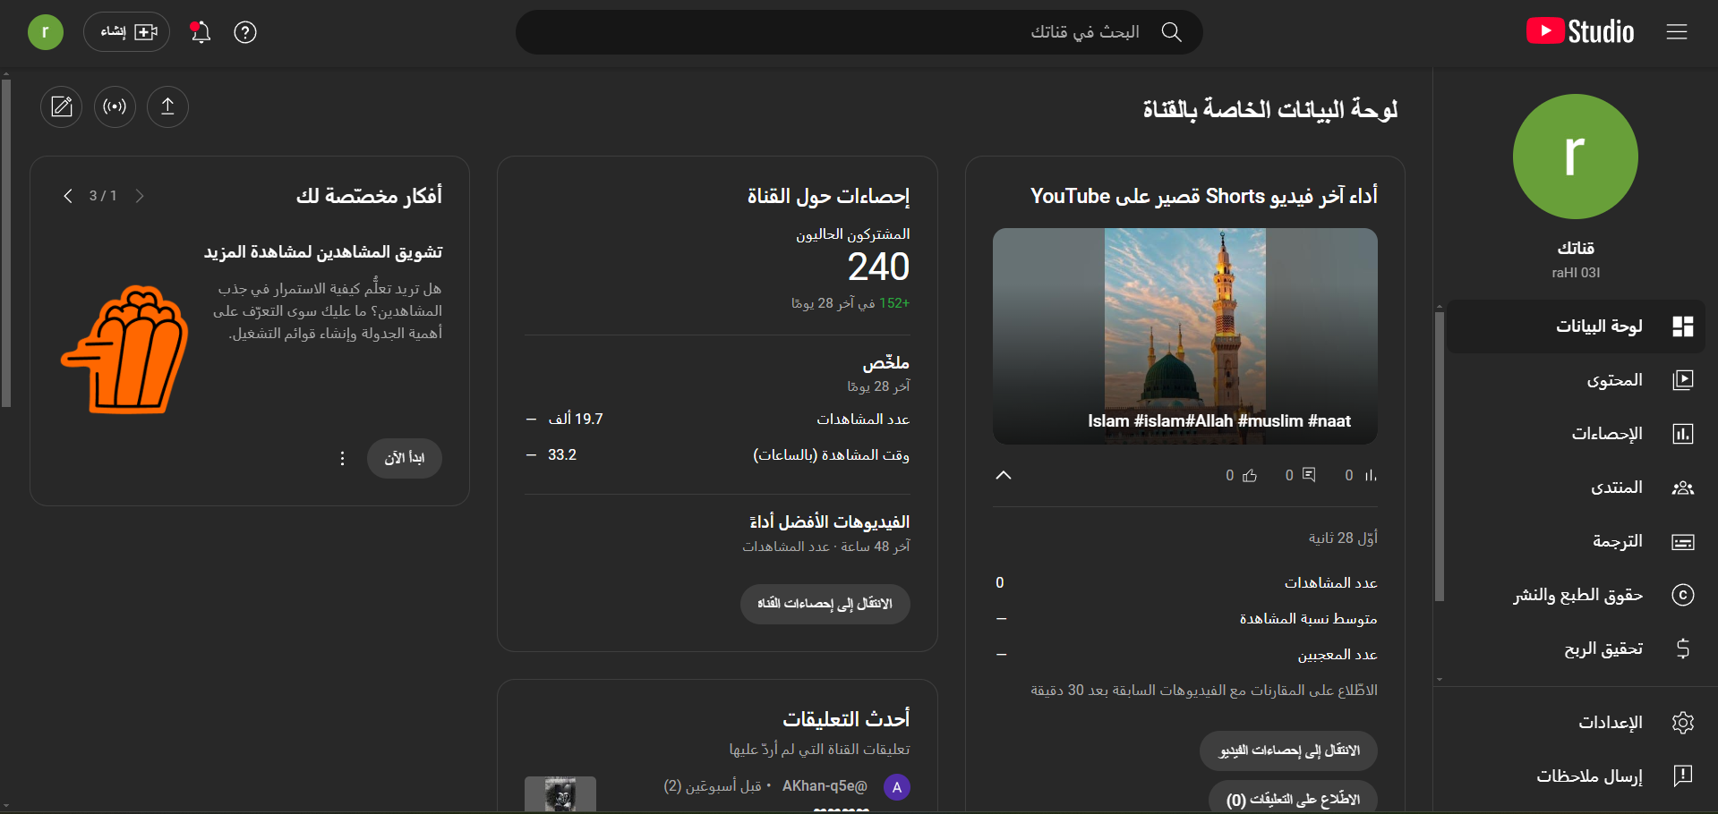Click ابدأ الآن button in ideas card
1718x814 pixels.
(x=405, y=458)
